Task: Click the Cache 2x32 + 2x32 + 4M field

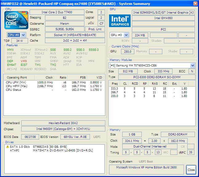Action: pos(75,41)
